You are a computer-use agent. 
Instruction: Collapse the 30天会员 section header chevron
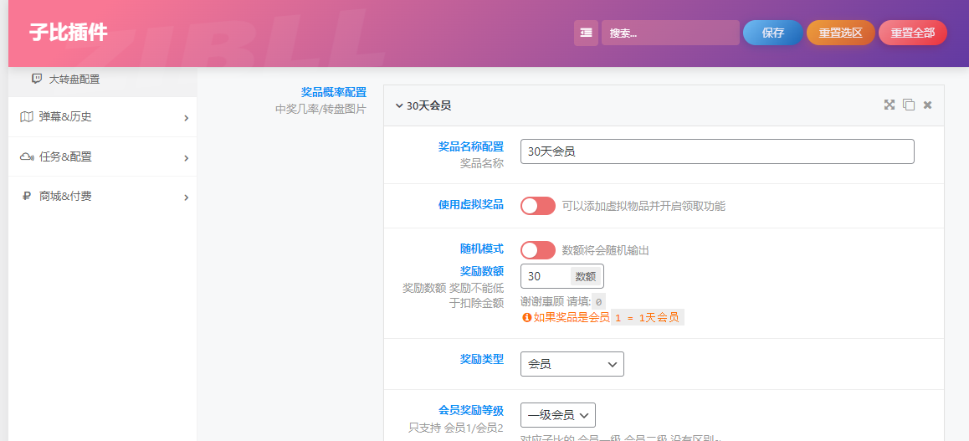(399, 106)
